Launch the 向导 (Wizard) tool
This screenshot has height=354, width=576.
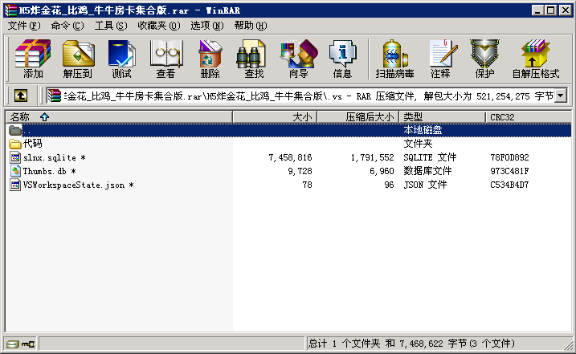[x=298, y=59]
